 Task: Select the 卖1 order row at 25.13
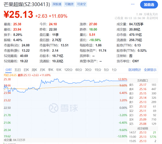coord(143,102)
